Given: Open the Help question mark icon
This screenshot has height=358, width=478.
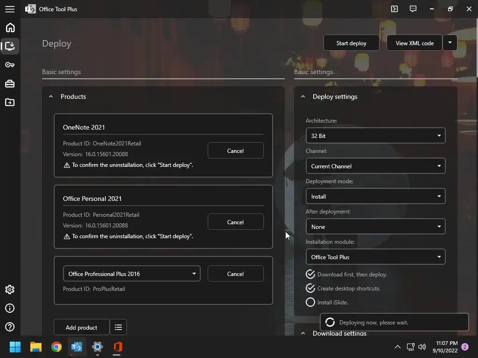Looking at the screenshot, I should [10, 327].
